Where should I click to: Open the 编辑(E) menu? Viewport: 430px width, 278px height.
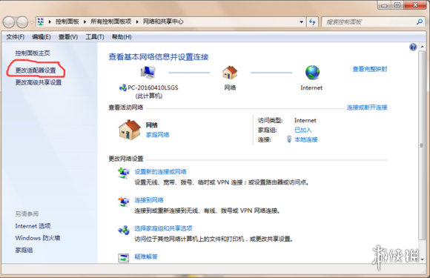[x=42, y=37]
